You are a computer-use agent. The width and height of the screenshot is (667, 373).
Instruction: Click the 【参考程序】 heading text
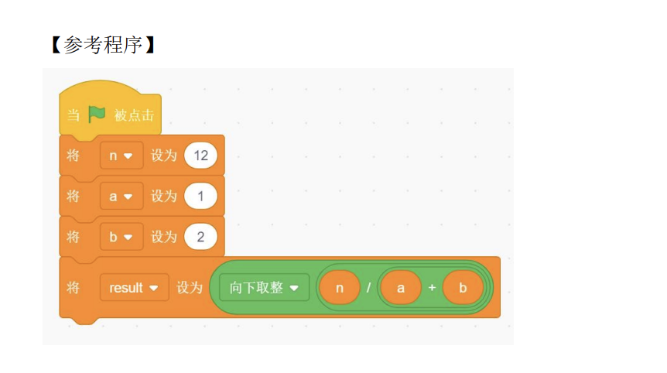pos(104,45)
